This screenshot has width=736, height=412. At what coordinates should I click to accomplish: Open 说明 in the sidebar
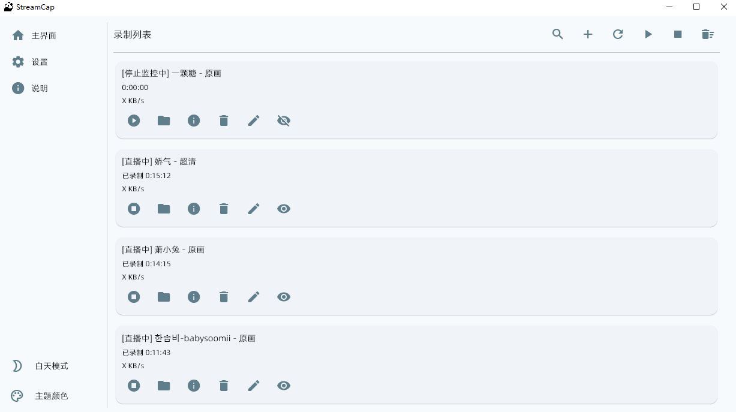click(x=40, y=88)
